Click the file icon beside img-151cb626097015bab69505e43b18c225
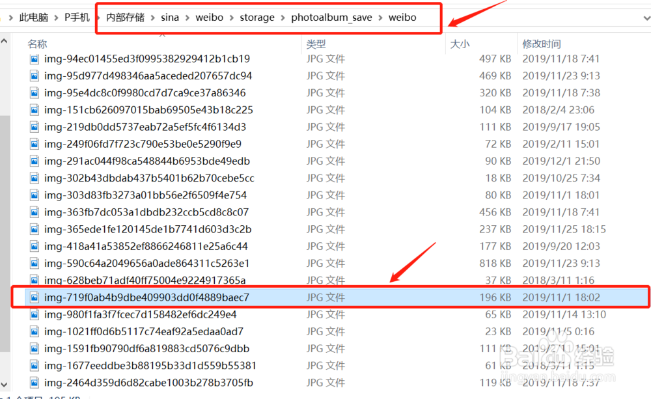Image resolution: width=651 pixels, height=399 pixels. click(x=35, y=110)
